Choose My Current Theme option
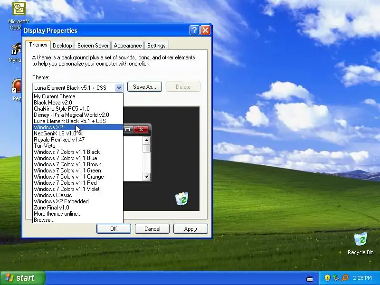Viewport: 380px width, 285px height. [78, 96]
